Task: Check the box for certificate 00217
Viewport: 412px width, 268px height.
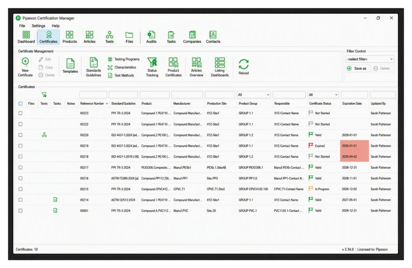Action: tap(21, 167)
